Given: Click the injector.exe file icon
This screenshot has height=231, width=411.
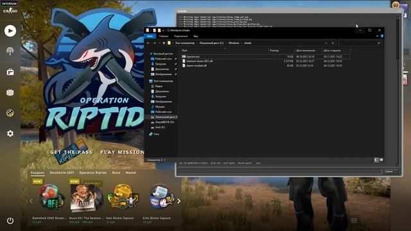Looking at the screenshot, I should pyautogui.click(x=184, y=56).
